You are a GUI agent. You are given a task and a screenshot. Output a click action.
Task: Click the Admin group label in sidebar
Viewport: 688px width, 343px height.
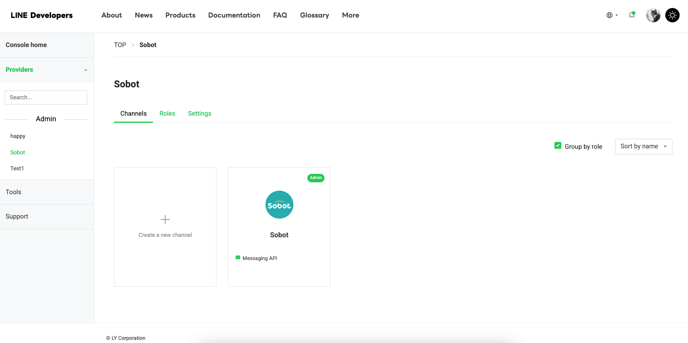pos(46,119)
